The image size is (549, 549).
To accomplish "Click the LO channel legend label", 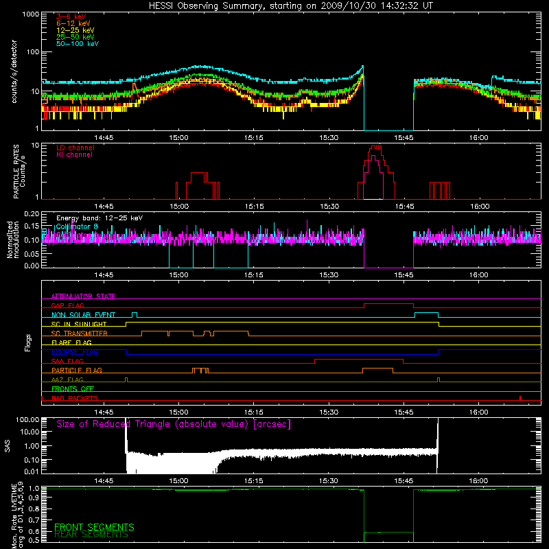I will pos(75,148).
